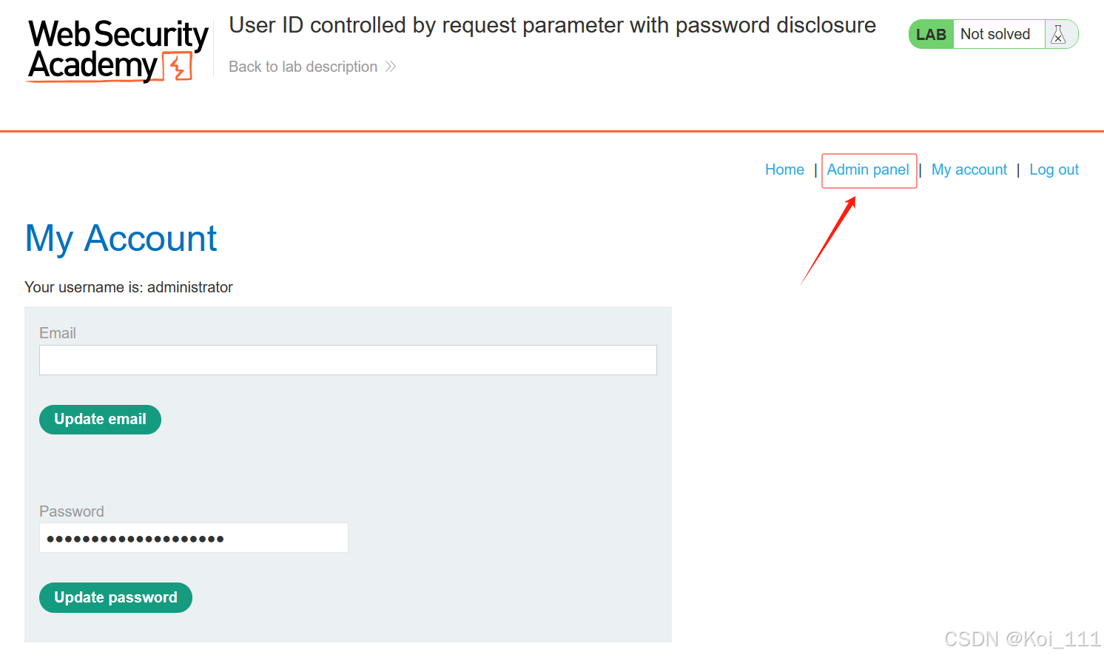Click into the Email input field
Image resolution: width=1104 pixels, height=658 pixels.
coord(348,360)
